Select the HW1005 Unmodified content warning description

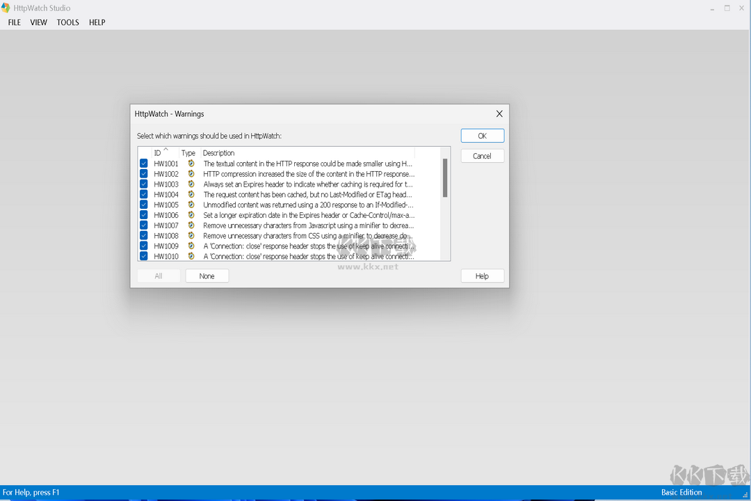pyautogui.click(x=309, y=205)
